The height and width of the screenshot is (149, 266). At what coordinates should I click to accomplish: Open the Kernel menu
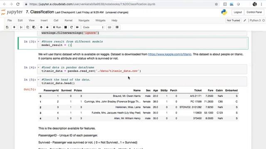tap(68, 20)
